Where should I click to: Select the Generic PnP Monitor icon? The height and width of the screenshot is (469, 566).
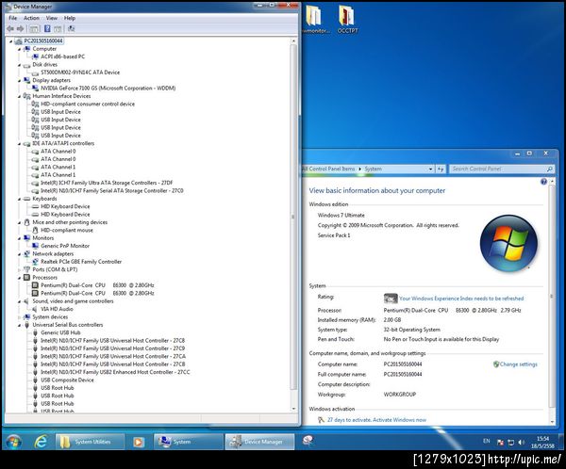[35, 246]
